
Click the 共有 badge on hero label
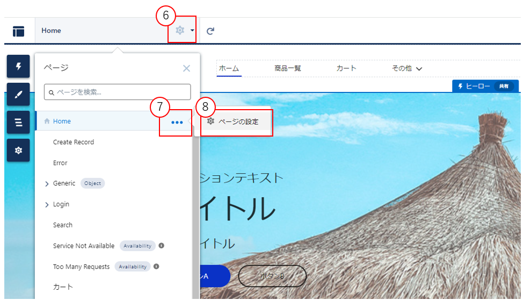504,86
